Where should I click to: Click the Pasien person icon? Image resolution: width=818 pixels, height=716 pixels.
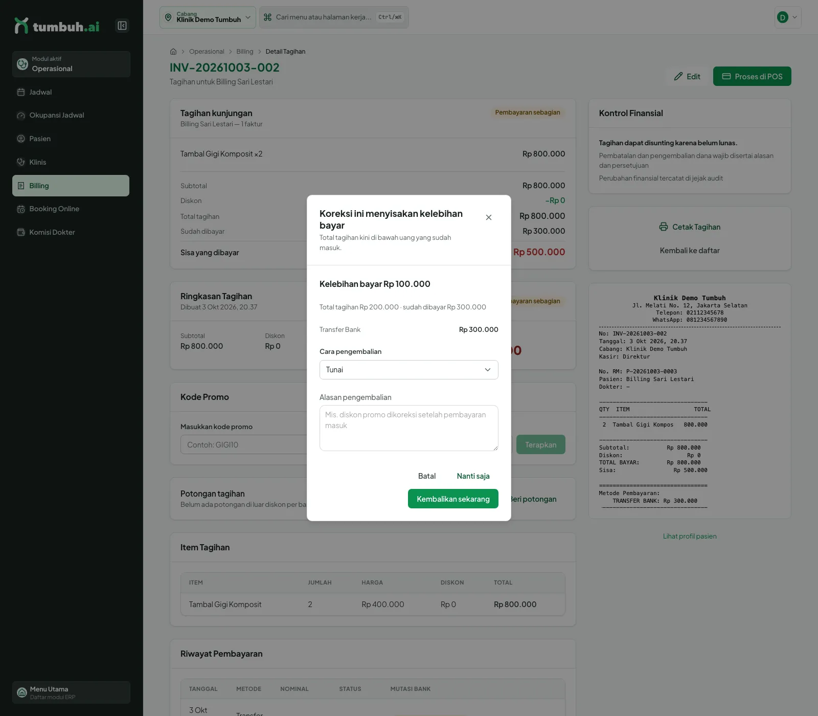[21, 139]
